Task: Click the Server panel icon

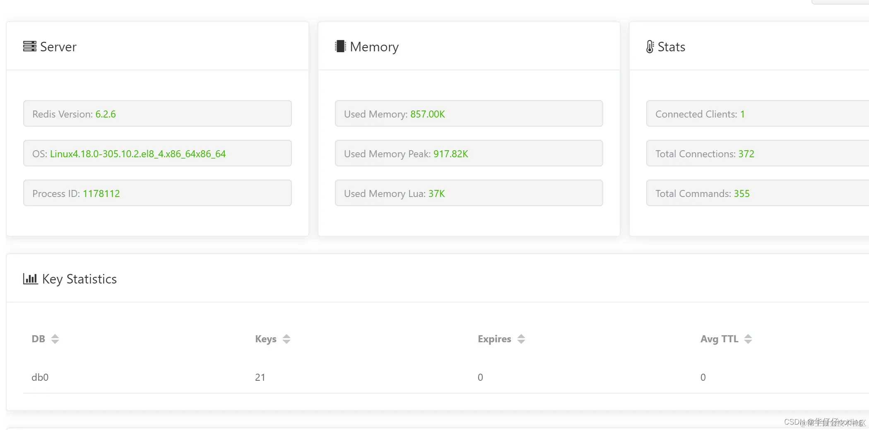Action: (29, 46)
